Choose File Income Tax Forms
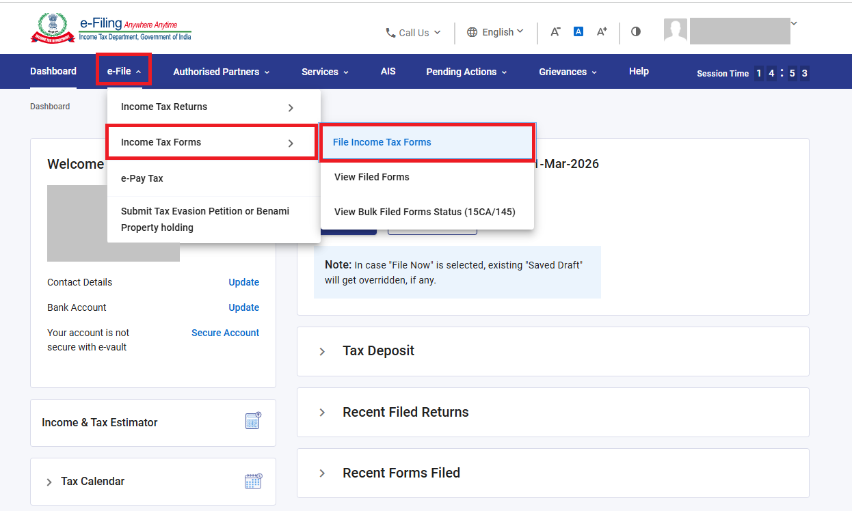 coord(427,142)
